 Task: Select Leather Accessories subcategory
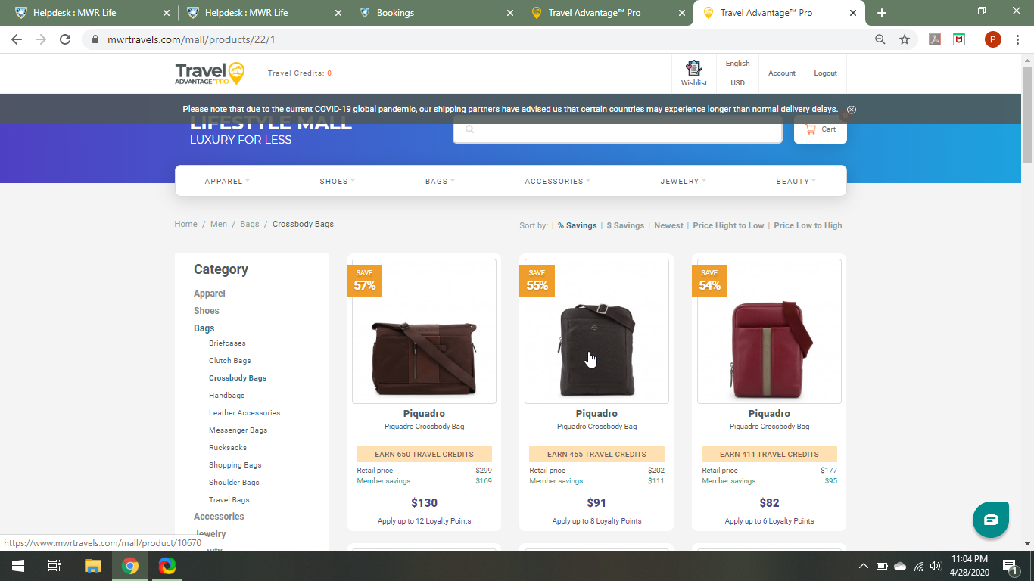(x=244, y=413)
